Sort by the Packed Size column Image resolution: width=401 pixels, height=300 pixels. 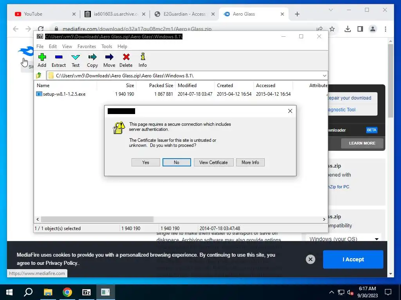point(156,86)
